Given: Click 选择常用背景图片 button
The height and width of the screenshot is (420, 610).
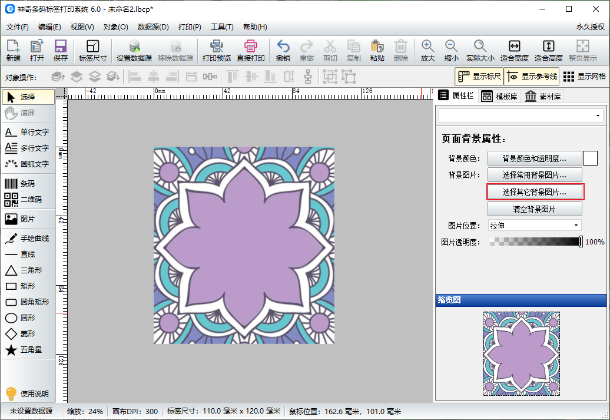Looking at the screenshot, I should (x=535, y=175).
